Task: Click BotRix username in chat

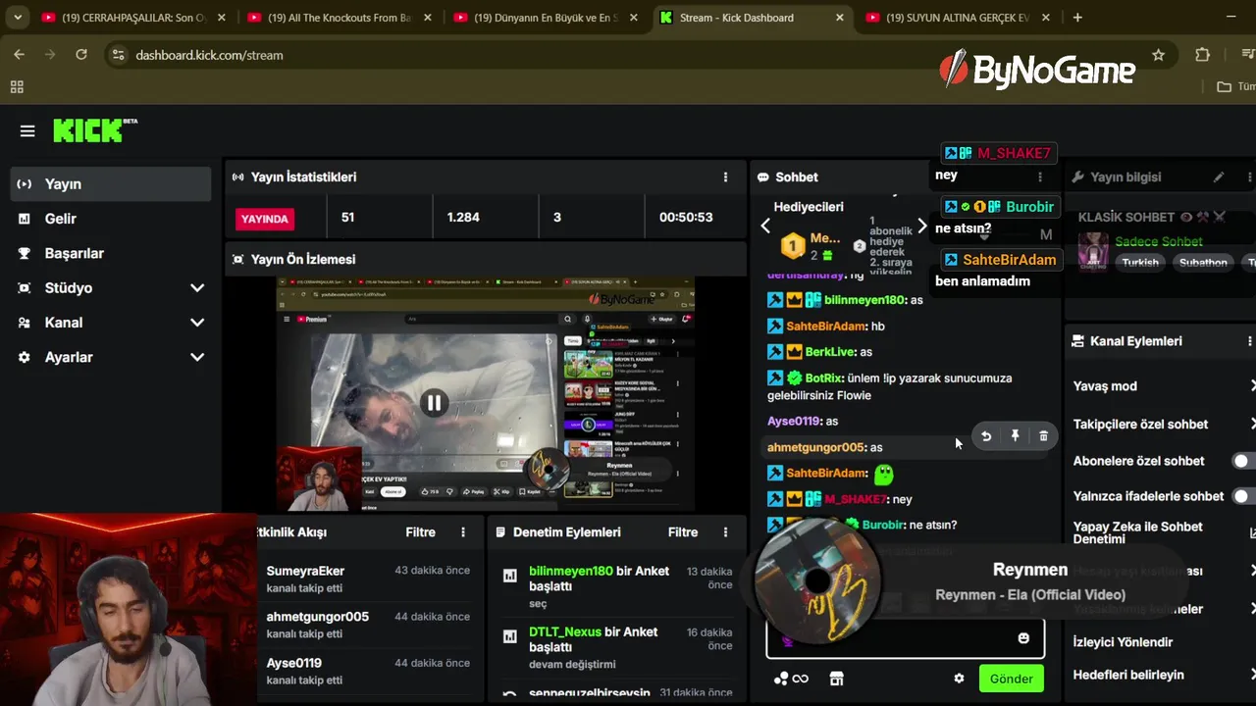Action: 824,378
